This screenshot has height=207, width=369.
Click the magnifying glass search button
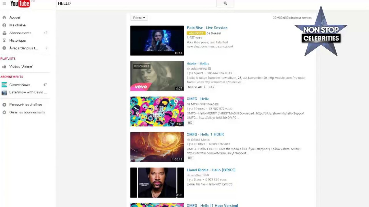pyautogui.click(x=225, y=3)
